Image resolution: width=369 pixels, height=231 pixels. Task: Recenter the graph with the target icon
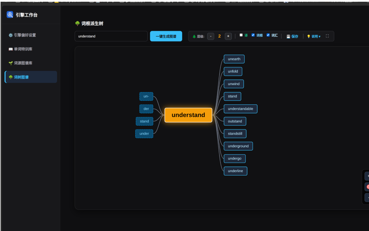367,187
